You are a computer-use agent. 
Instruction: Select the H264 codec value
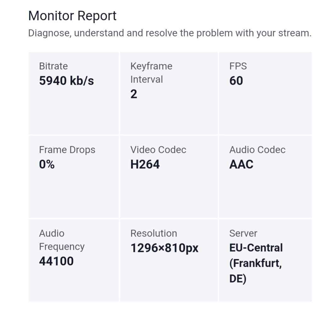tap(145, 164)
